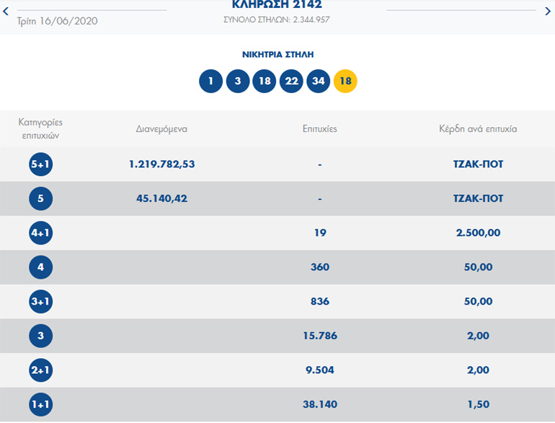Click the blue number 18 ball
Screen dimensions: 555x423
pyautogui.click(x=265, y=81)
